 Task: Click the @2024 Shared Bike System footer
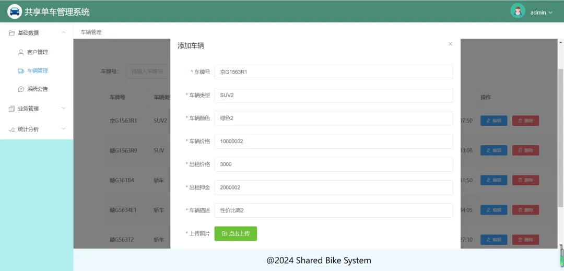[x=319, y=260]
